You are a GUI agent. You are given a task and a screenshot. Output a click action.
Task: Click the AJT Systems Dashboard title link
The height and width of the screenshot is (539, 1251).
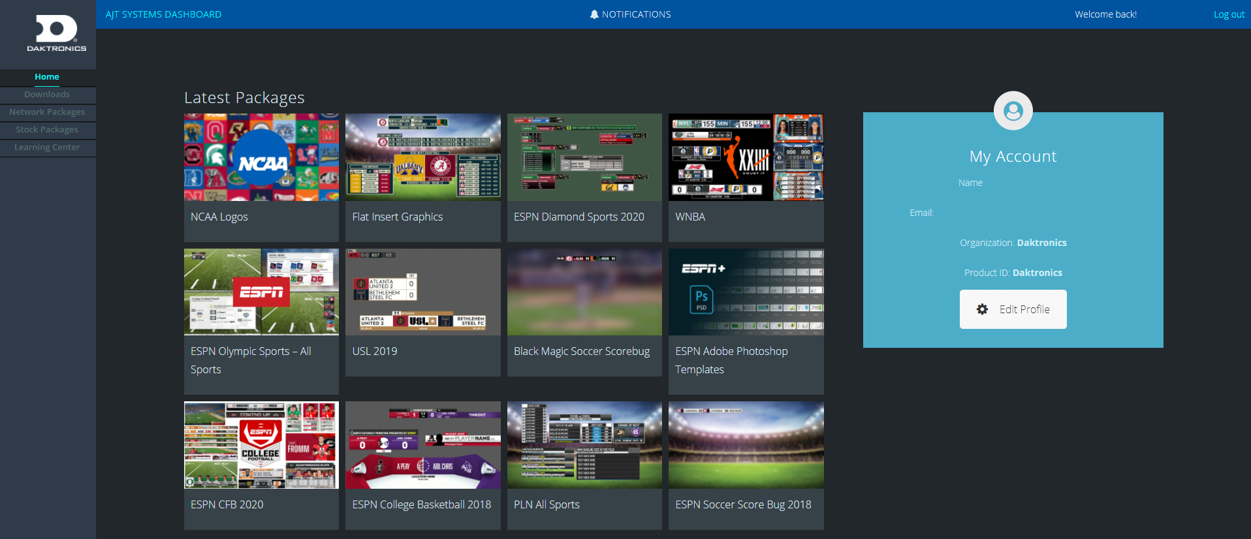163,14
